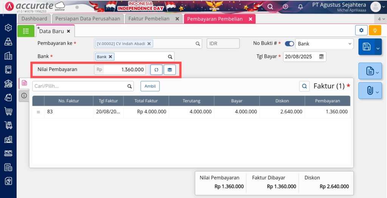Click search icon in Cari/Pilih field
387x198 pixels.
(130, 86)
